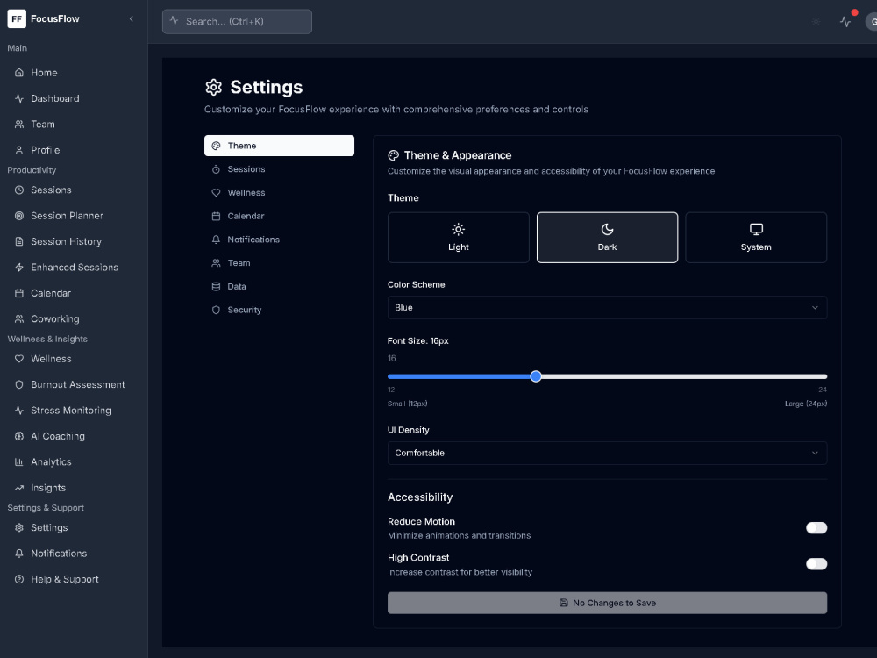Click the Coworking people icon
Screen dimensions: 877x658
point(19,318)
